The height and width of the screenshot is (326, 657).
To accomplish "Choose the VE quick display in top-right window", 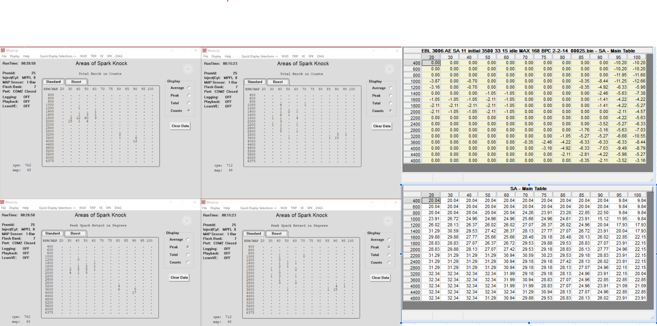I will (303, 56).
